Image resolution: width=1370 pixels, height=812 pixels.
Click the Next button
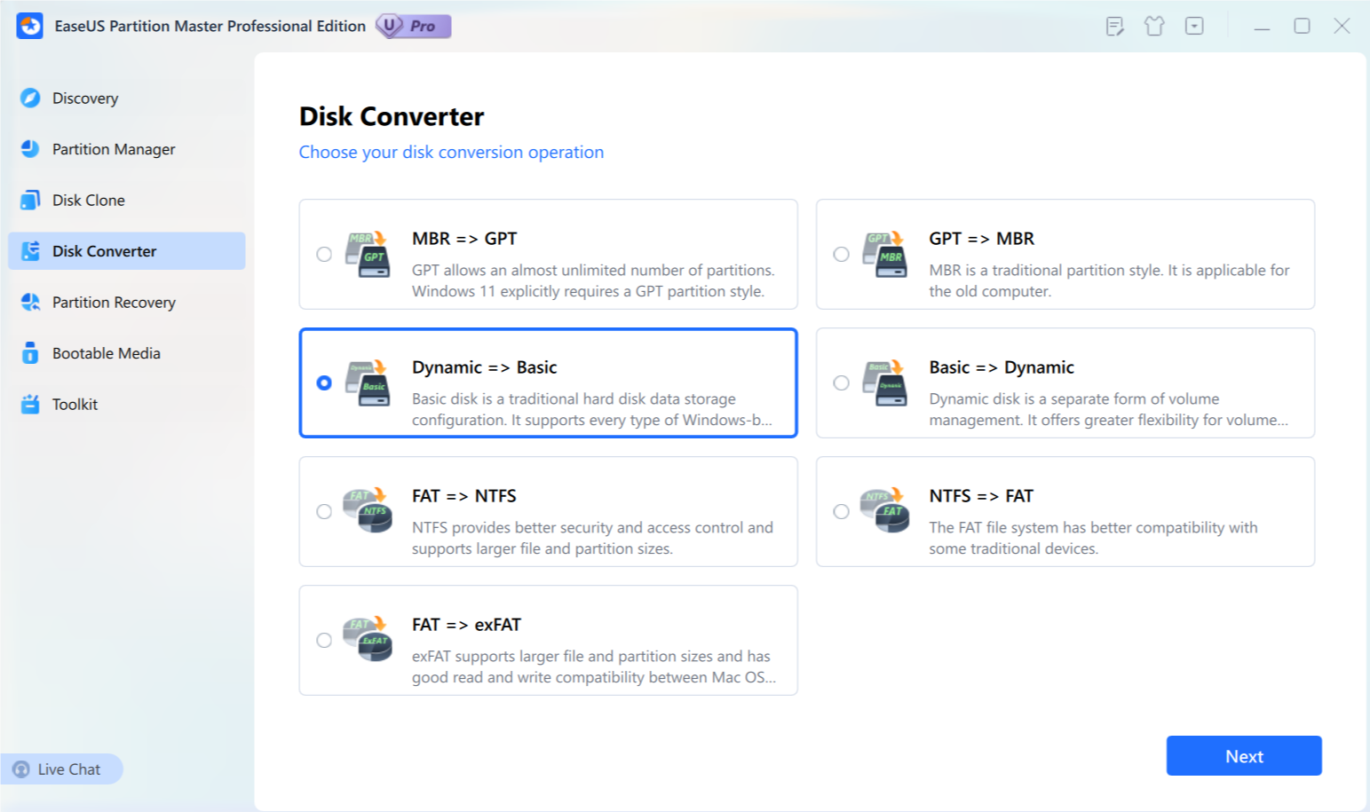point(1244,756)
